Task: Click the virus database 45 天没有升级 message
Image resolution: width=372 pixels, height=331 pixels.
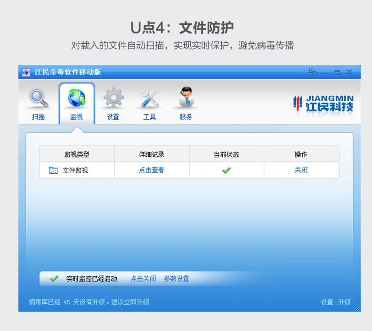Action: point(89,302)
